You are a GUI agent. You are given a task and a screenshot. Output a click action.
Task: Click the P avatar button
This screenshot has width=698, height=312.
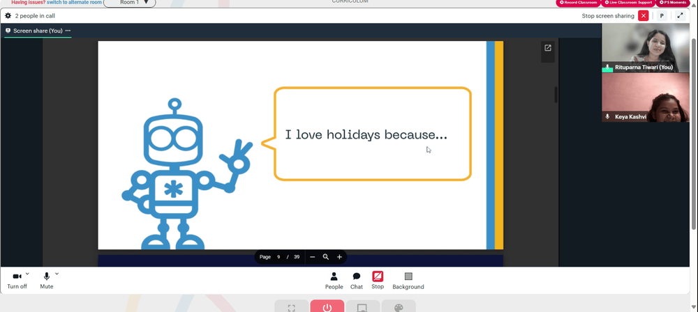point(662,16)
